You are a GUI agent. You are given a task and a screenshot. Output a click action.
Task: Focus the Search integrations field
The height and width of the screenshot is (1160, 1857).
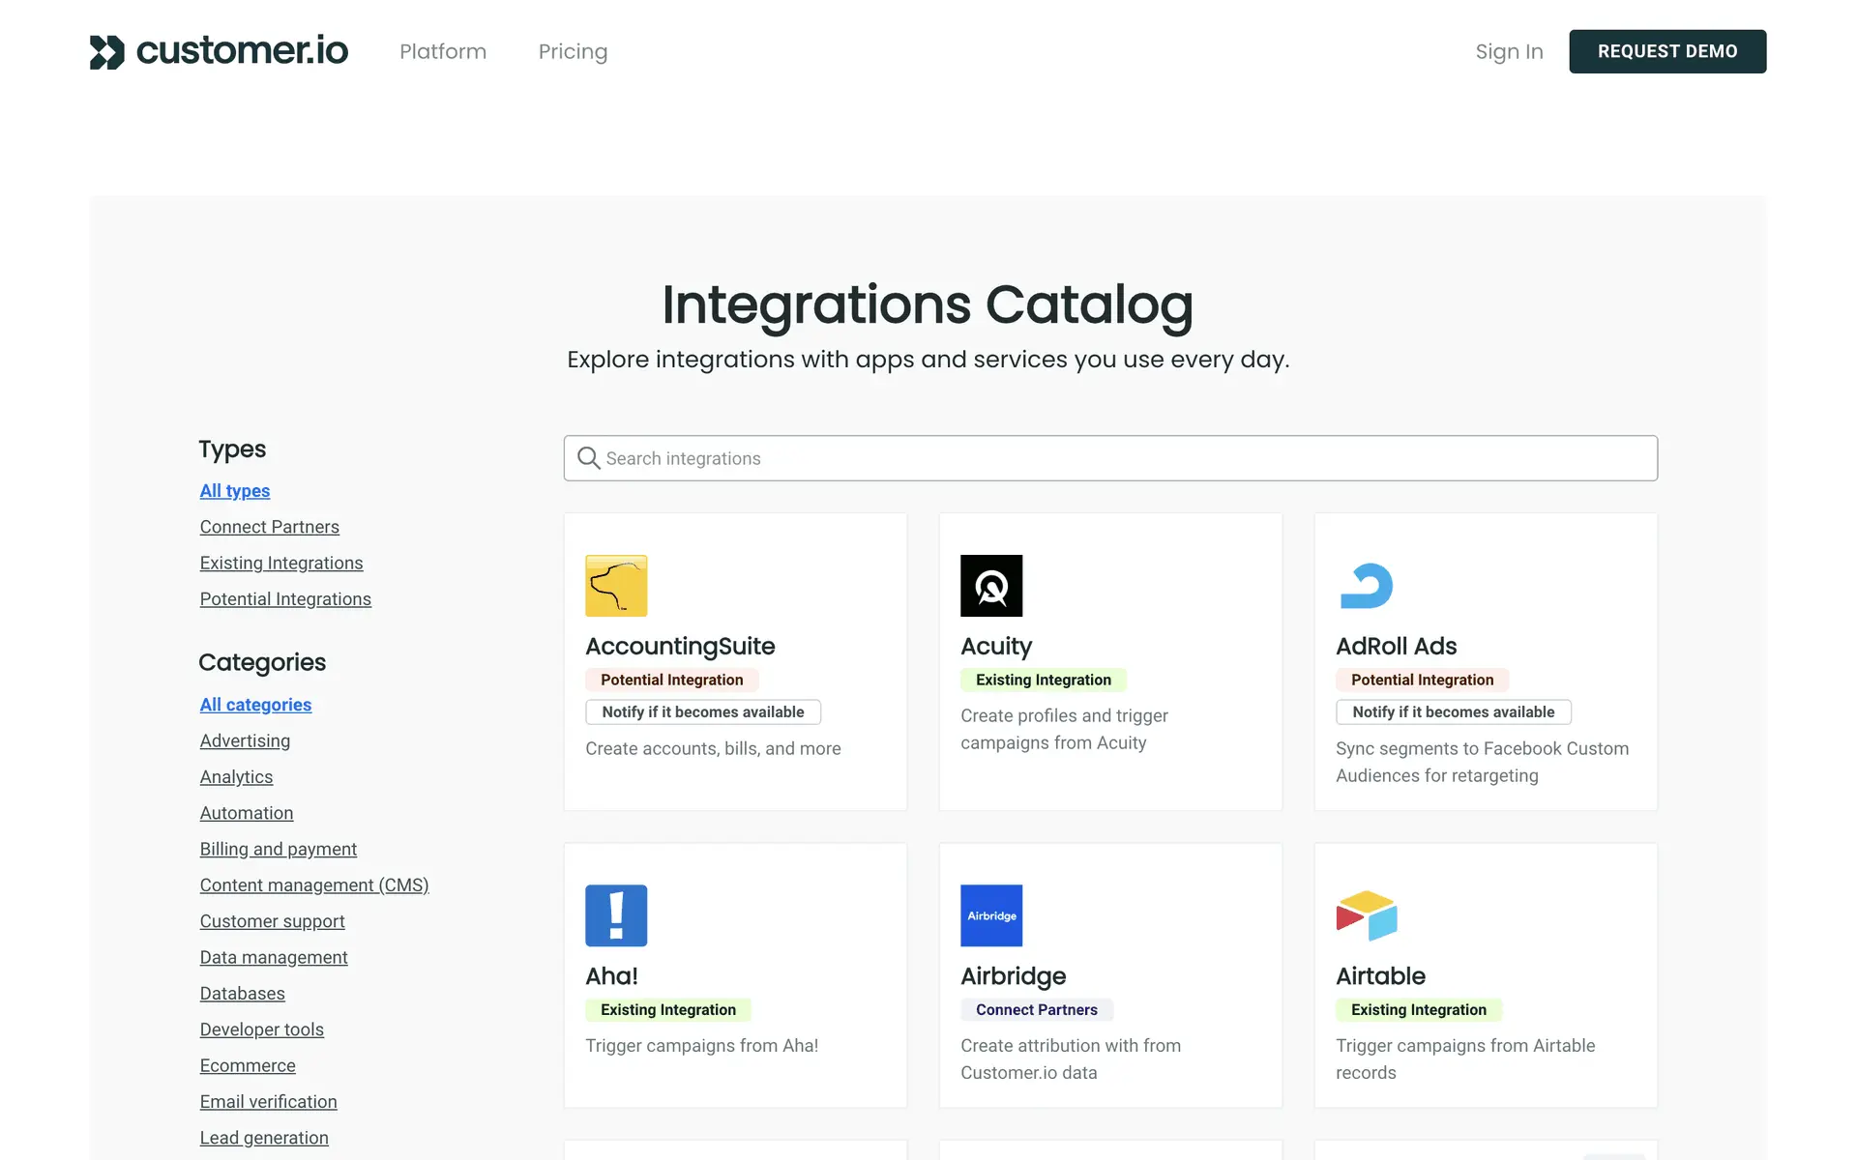click(x=1122, y=458)
